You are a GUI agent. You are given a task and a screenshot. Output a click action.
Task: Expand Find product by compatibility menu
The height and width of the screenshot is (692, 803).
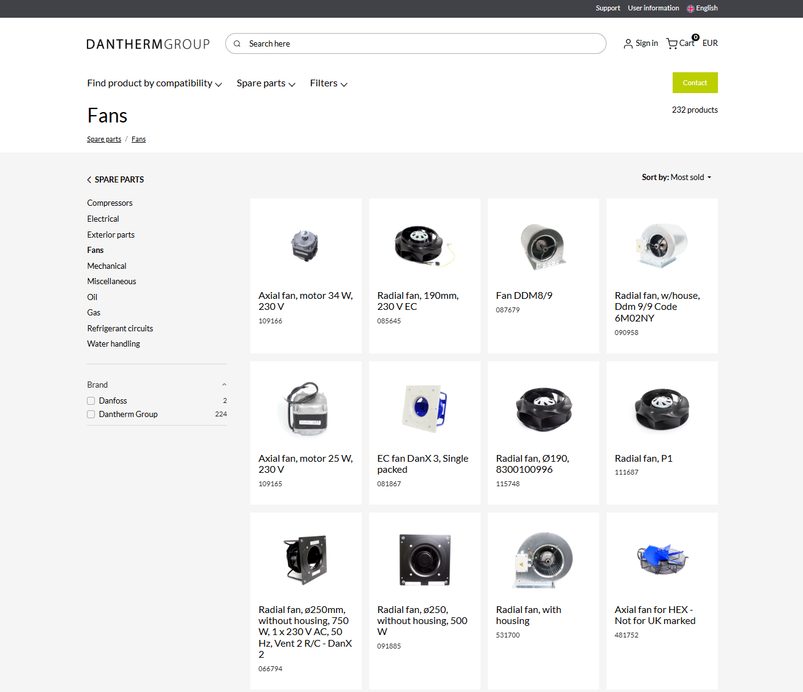154,83
